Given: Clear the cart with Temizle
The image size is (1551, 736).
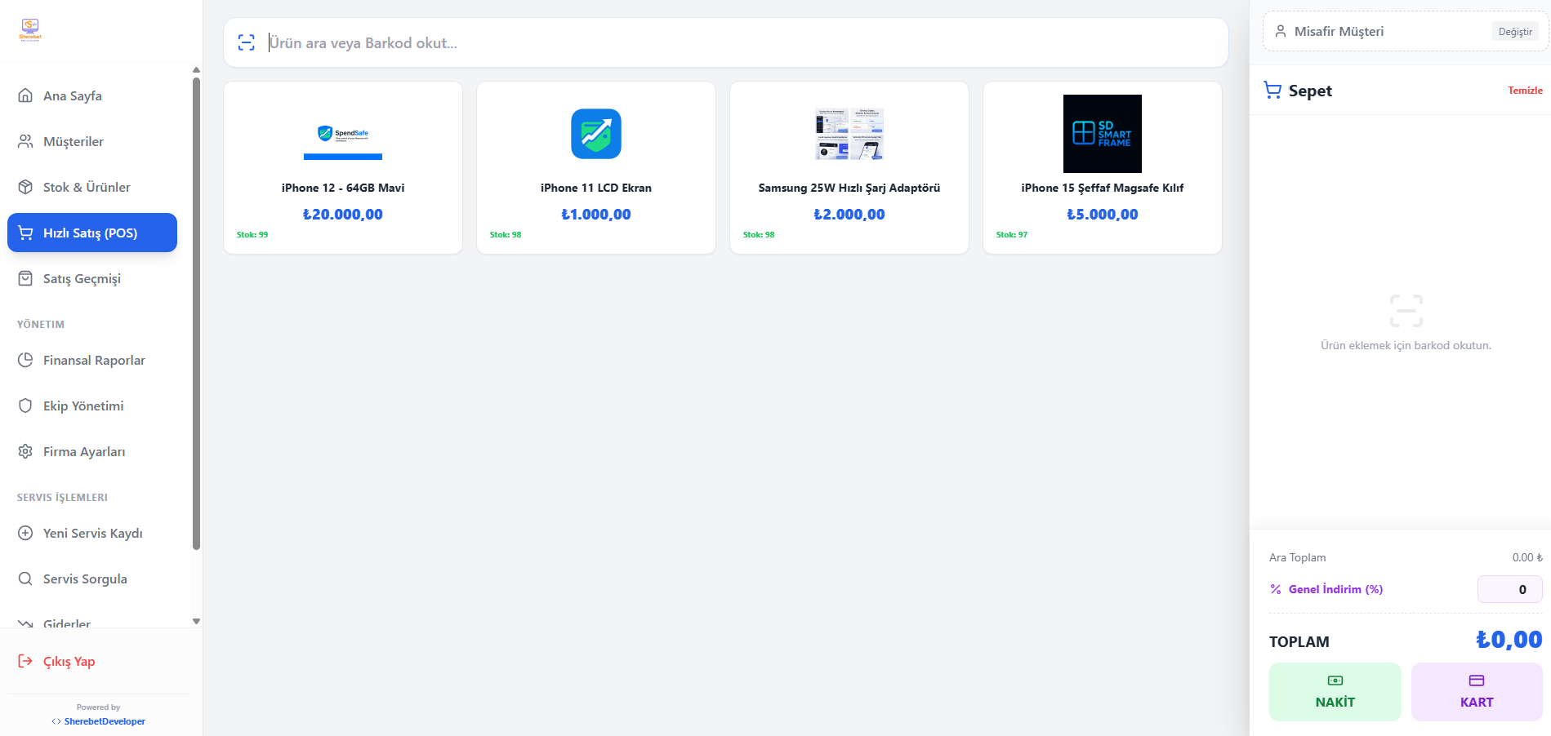Looking at the screenshot, I should pyautogui.click(x=1525, y=91).
